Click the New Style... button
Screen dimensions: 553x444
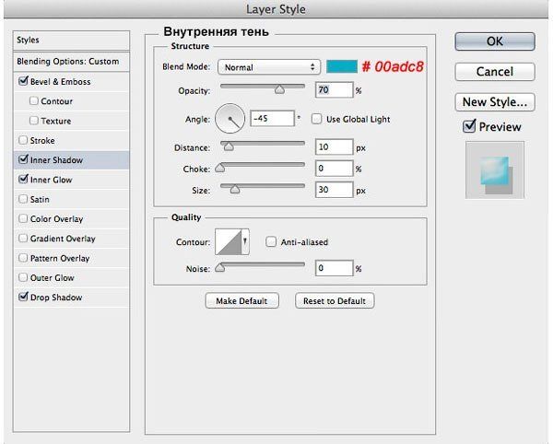pyautogui.click(x=494, y=101)
